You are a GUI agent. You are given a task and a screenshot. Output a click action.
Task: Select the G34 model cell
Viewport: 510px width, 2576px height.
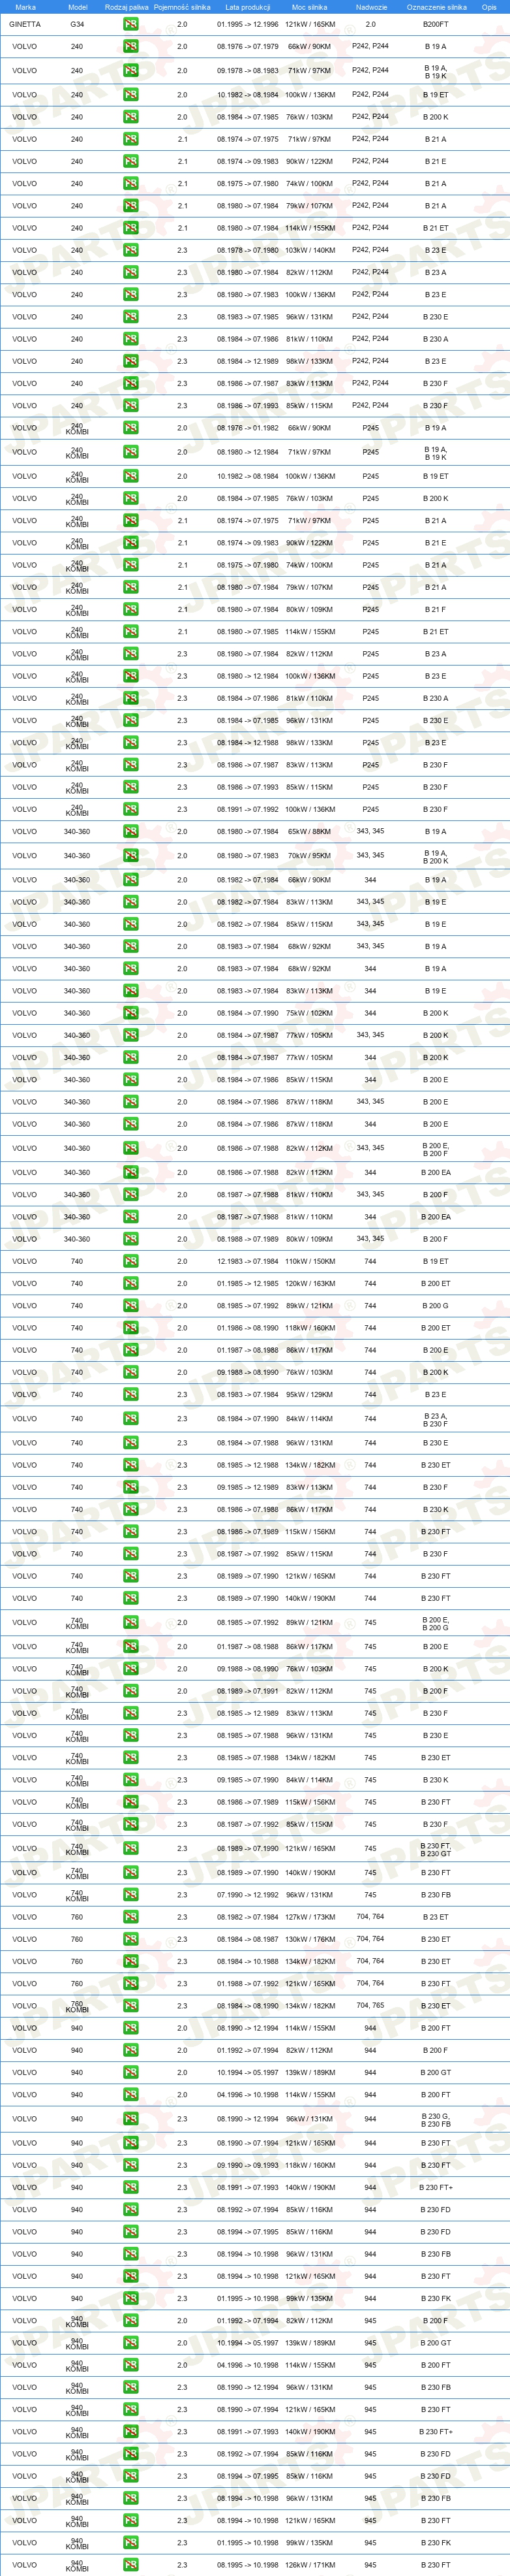[77, 24]
